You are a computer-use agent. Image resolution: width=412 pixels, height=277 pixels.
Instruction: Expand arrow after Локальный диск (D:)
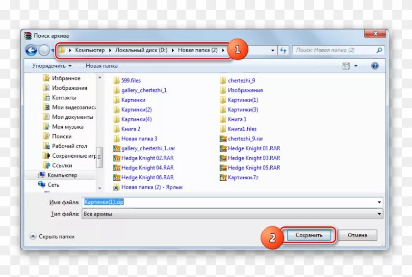click(173, 50)
